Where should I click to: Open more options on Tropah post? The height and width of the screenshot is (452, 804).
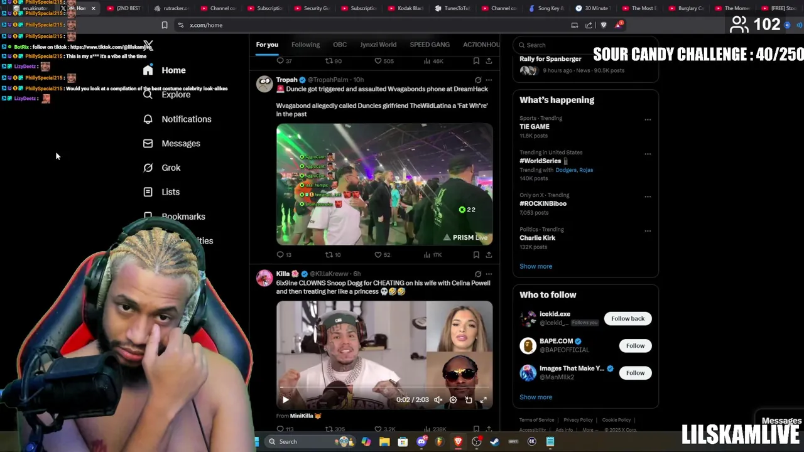[x=489, y=80]
